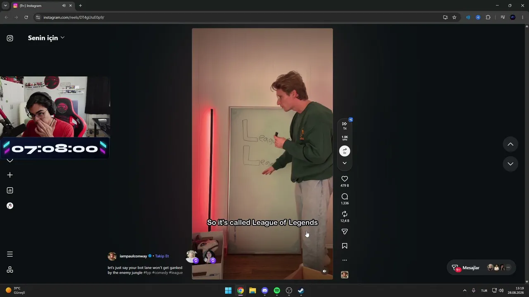Viewport: 529px width, 297px height.
Task: Open a new browser tab
Action: point(80,6)
